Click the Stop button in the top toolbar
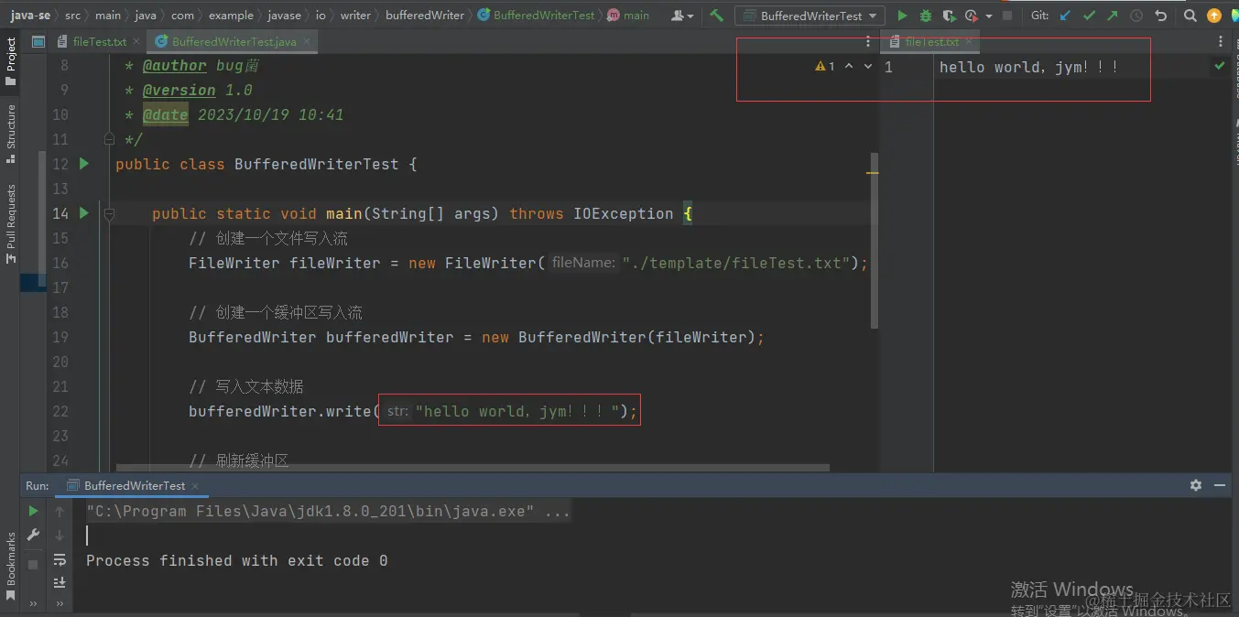This screenshot has height=617, width=1239. click(x=1007, y=16)
